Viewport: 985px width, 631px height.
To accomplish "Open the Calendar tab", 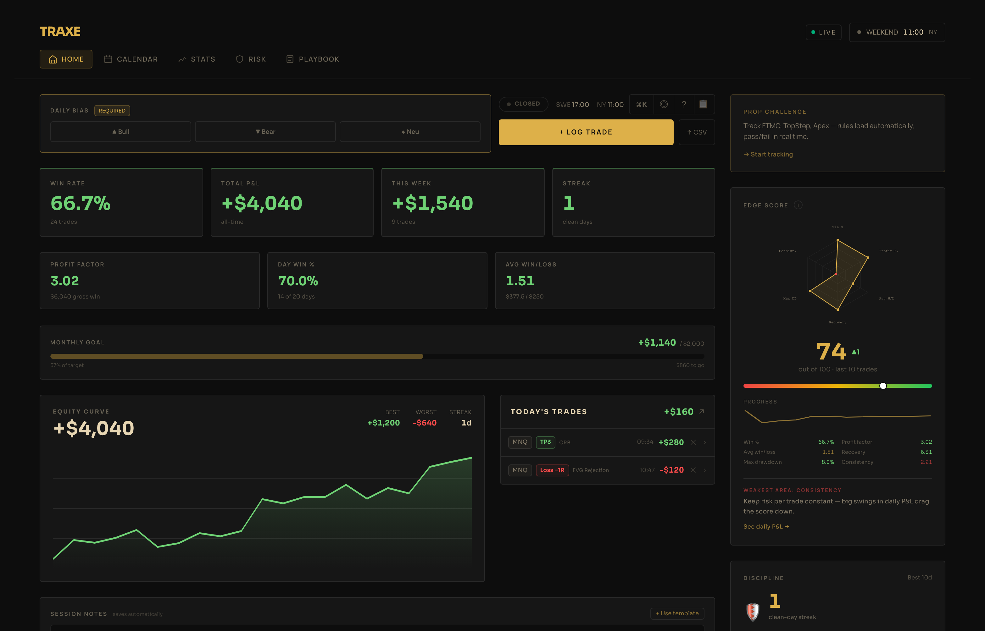I will click(131, 59).
